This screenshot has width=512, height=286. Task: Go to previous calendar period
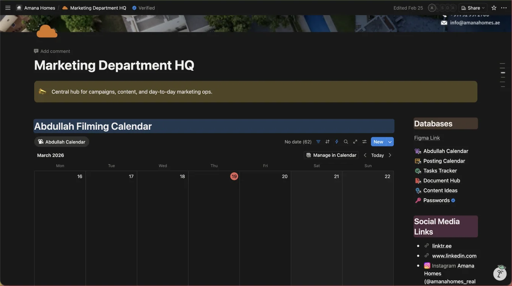coord(365,155)
